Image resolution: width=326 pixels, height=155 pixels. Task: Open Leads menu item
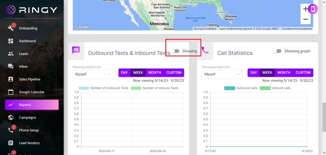pos(32,54)
